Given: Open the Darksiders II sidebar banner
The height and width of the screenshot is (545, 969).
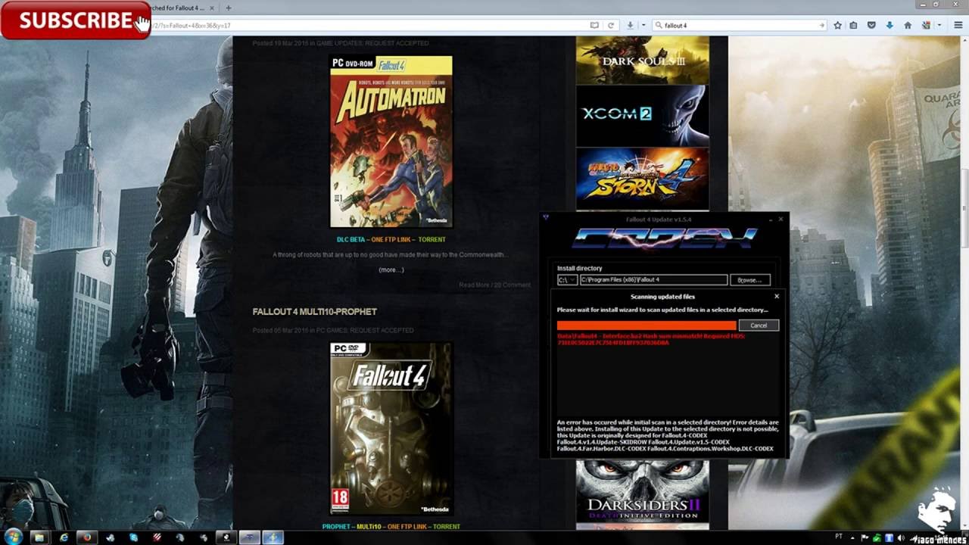Looking at the screenshot, I should [643, 490].
